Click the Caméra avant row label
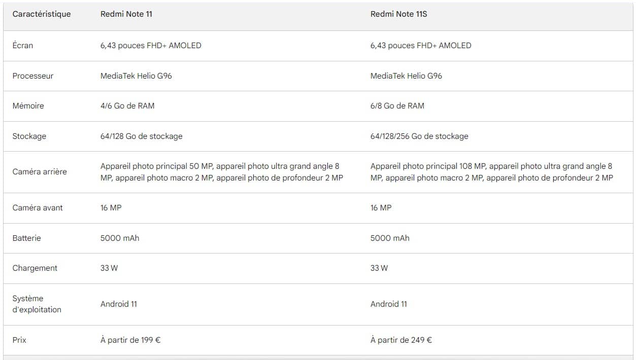Screen dimensions: 636x360 click(38, 208)
